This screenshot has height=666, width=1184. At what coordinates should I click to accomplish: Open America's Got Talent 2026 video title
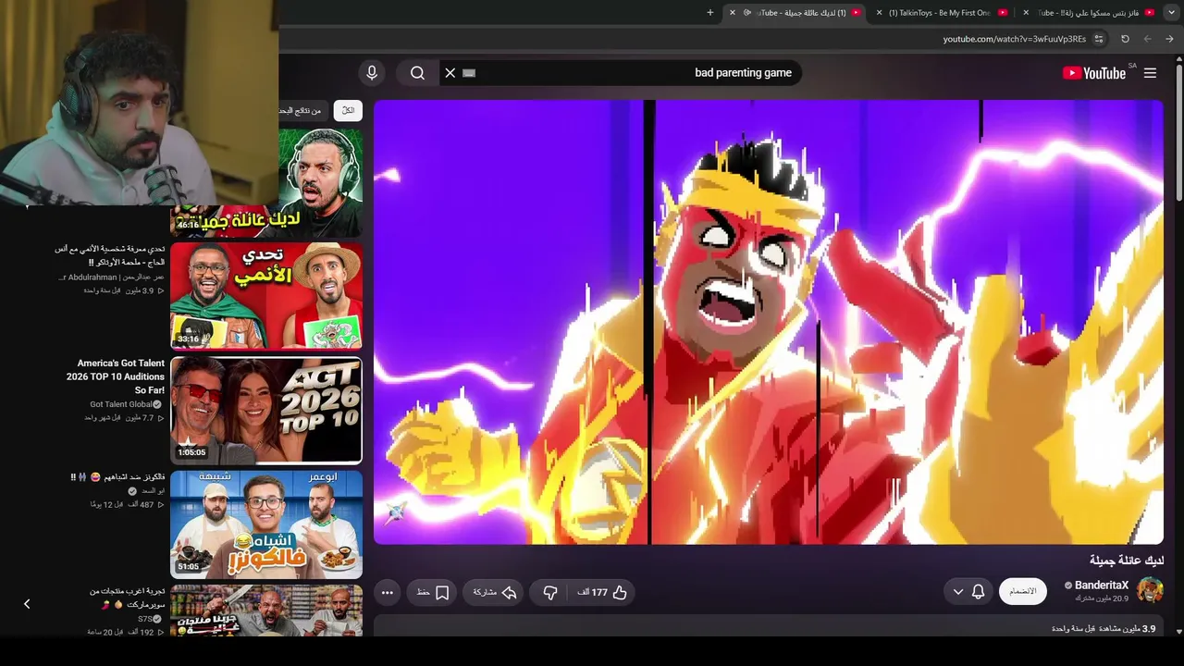115,376
